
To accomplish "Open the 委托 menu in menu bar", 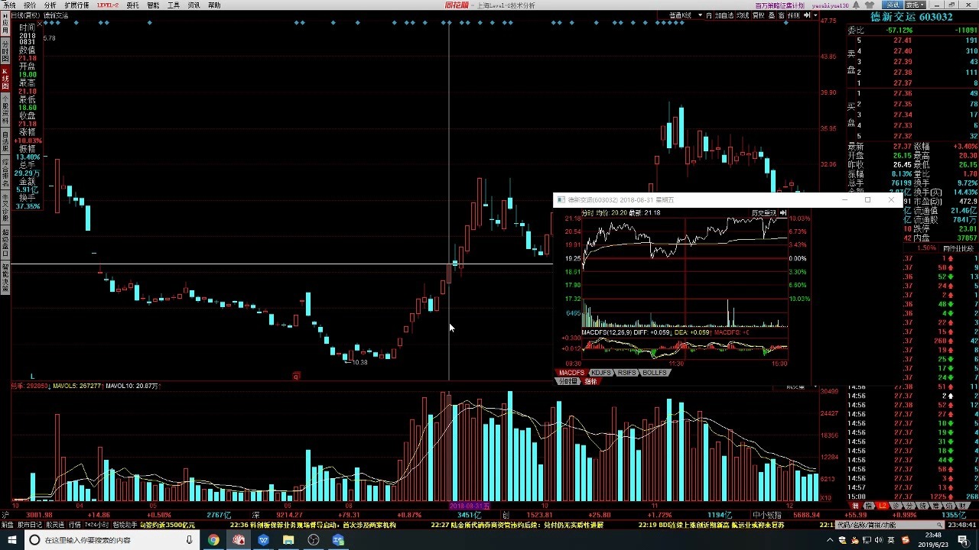I will (132, 5).
